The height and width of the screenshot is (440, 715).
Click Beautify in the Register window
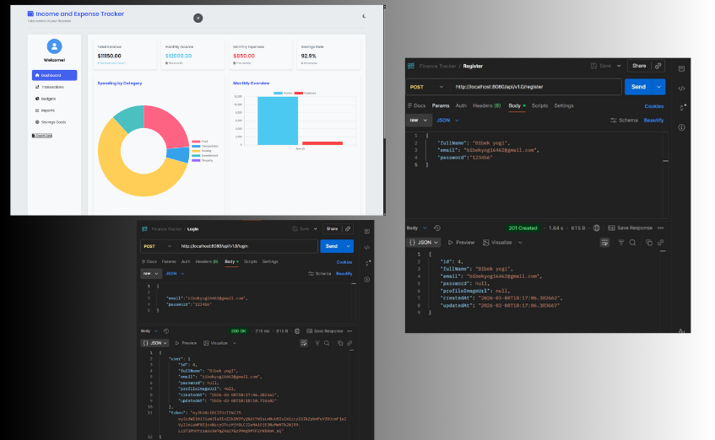(x=653, y=121)
